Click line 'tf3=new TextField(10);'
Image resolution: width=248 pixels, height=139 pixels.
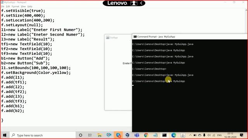[x=27, y=54]
